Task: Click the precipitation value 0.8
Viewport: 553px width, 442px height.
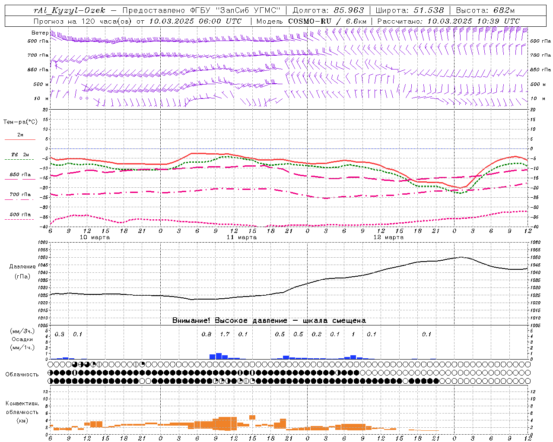Action: click(207, 335)
